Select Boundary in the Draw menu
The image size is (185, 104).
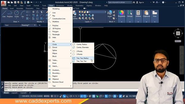point(60,73)
